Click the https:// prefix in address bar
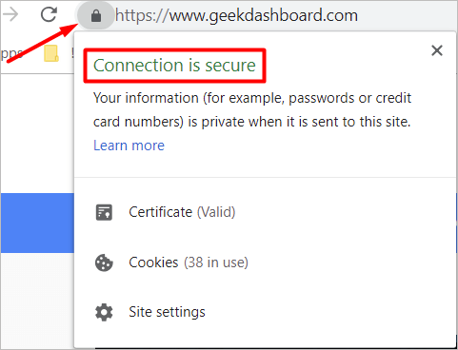Screen dimensions: 458x350 click(x=142, y=15)
